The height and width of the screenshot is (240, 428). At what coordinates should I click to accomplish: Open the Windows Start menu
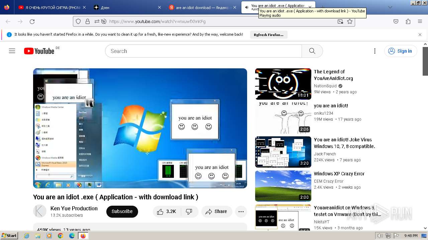(9, 236)
